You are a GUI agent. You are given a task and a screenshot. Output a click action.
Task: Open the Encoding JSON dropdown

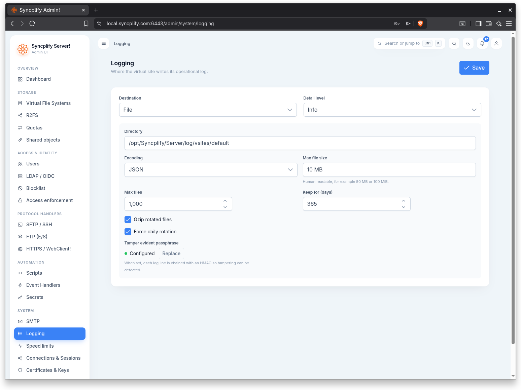point(211,170)
